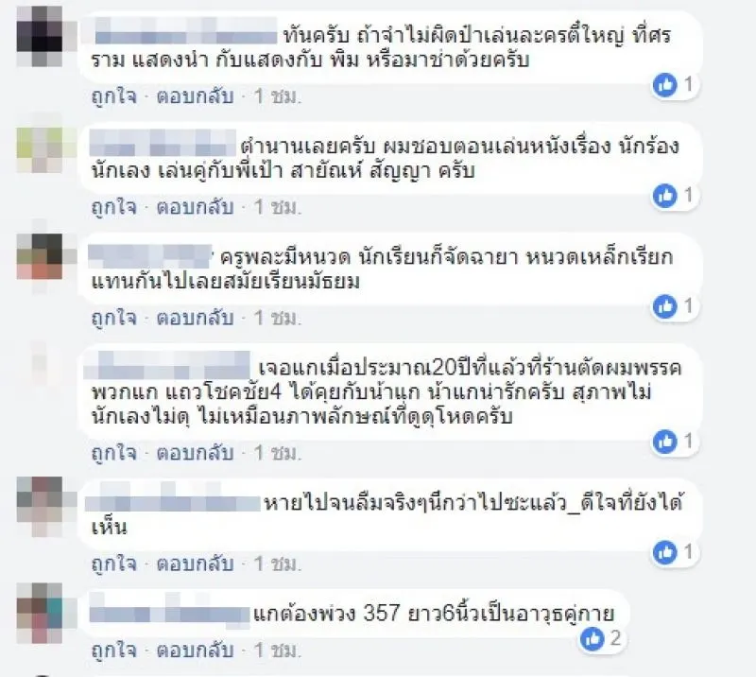This screenshot has height=677, width=756.
Task: Reply to the 357 comment via ตอบกลับ
Action: click(195, 651)
